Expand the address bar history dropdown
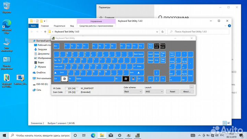 coord(157,32)
